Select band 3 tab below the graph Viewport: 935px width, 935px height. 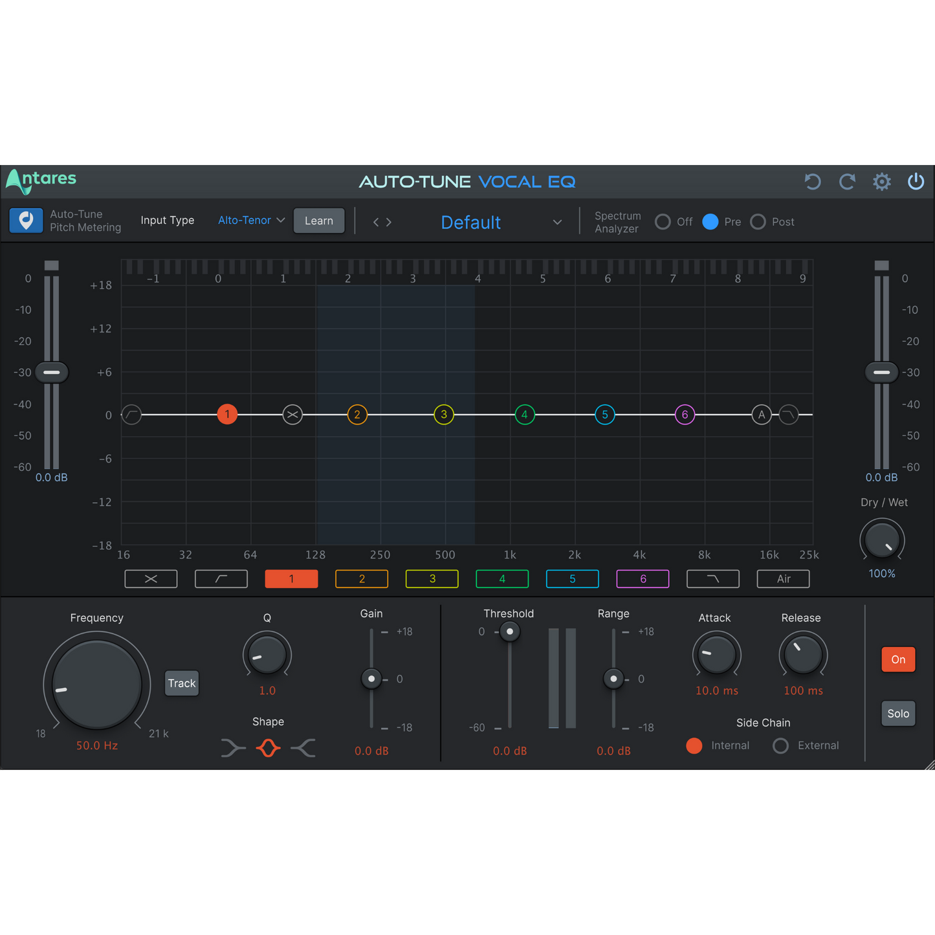(x=432, y=578)
